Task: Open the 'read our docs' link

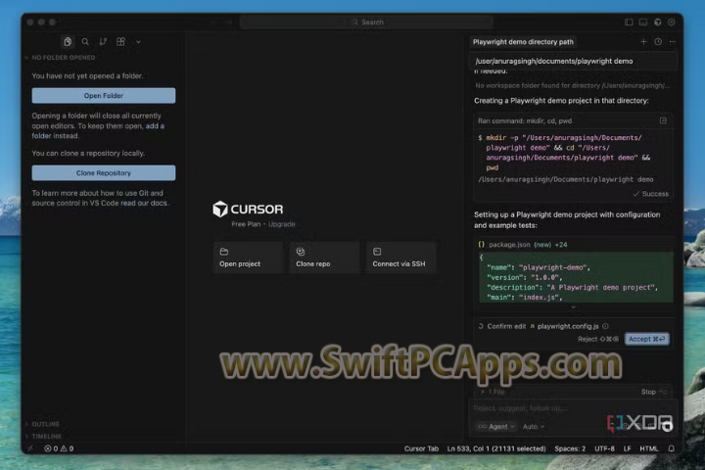Action: [144, 203]
